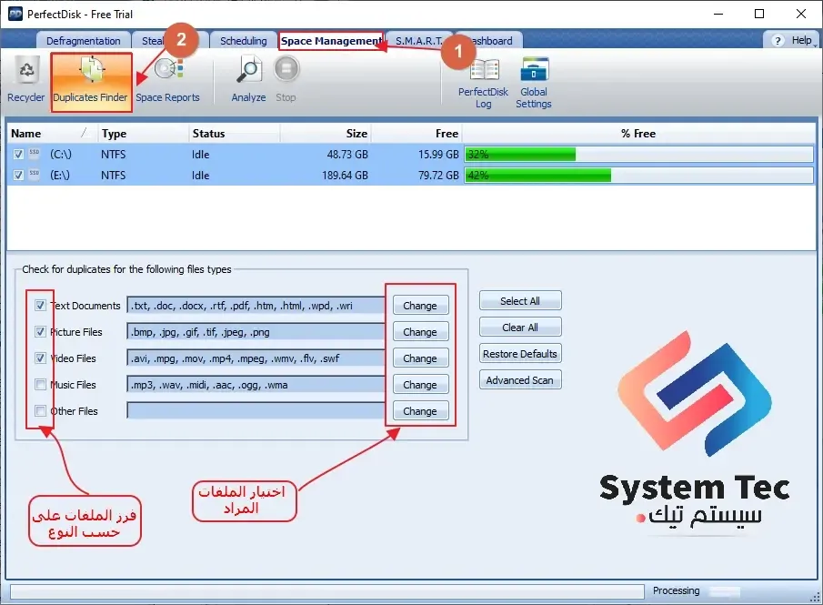
Task: Sort by the Size column header
Action: pyautogui.click(x=326, y=134)
